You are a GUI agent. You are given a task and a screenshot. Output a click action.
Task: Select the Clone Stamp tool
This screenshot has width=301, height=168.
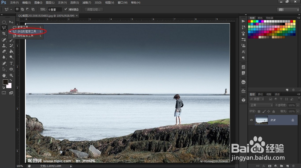click(4, 46)
